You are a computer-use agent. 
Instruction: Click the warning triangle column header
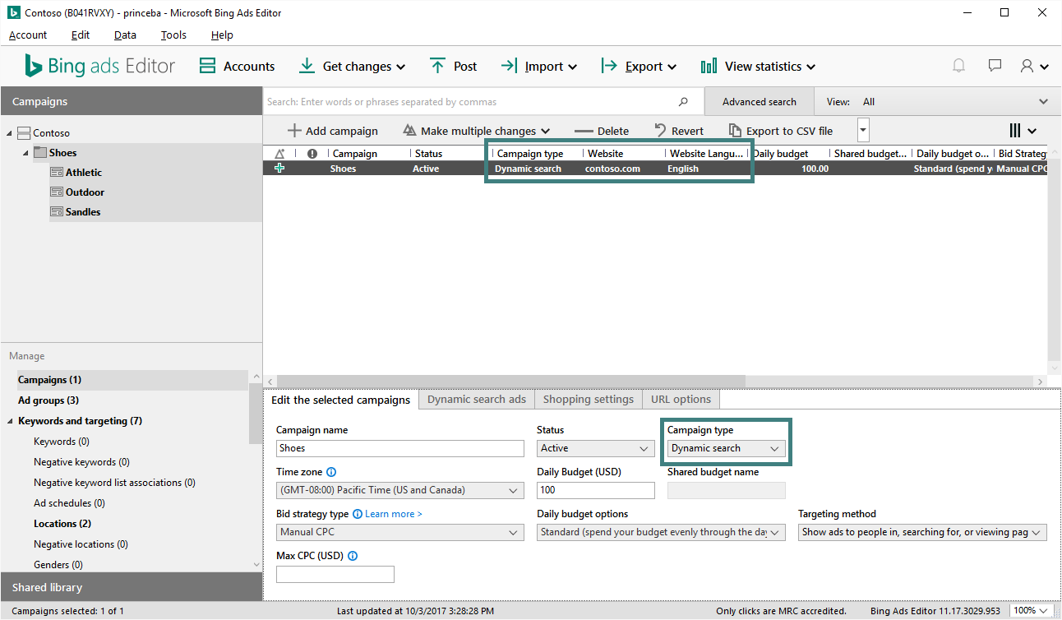[x=279, y=154]
